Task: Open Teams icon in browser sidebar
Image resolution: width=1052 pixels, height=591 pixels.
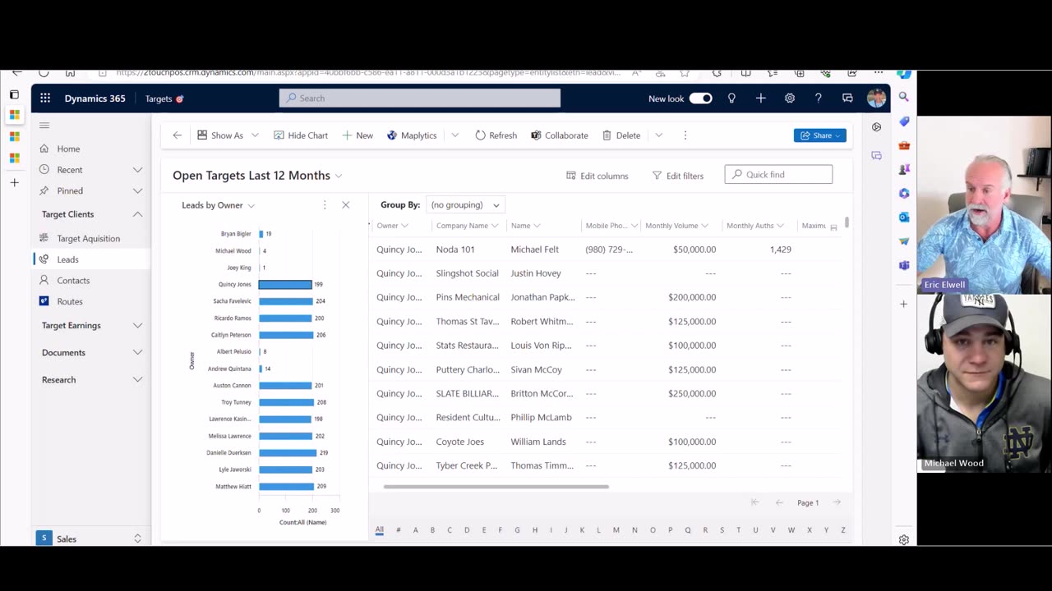Action: pyautogui.click(x=904, y=265)
